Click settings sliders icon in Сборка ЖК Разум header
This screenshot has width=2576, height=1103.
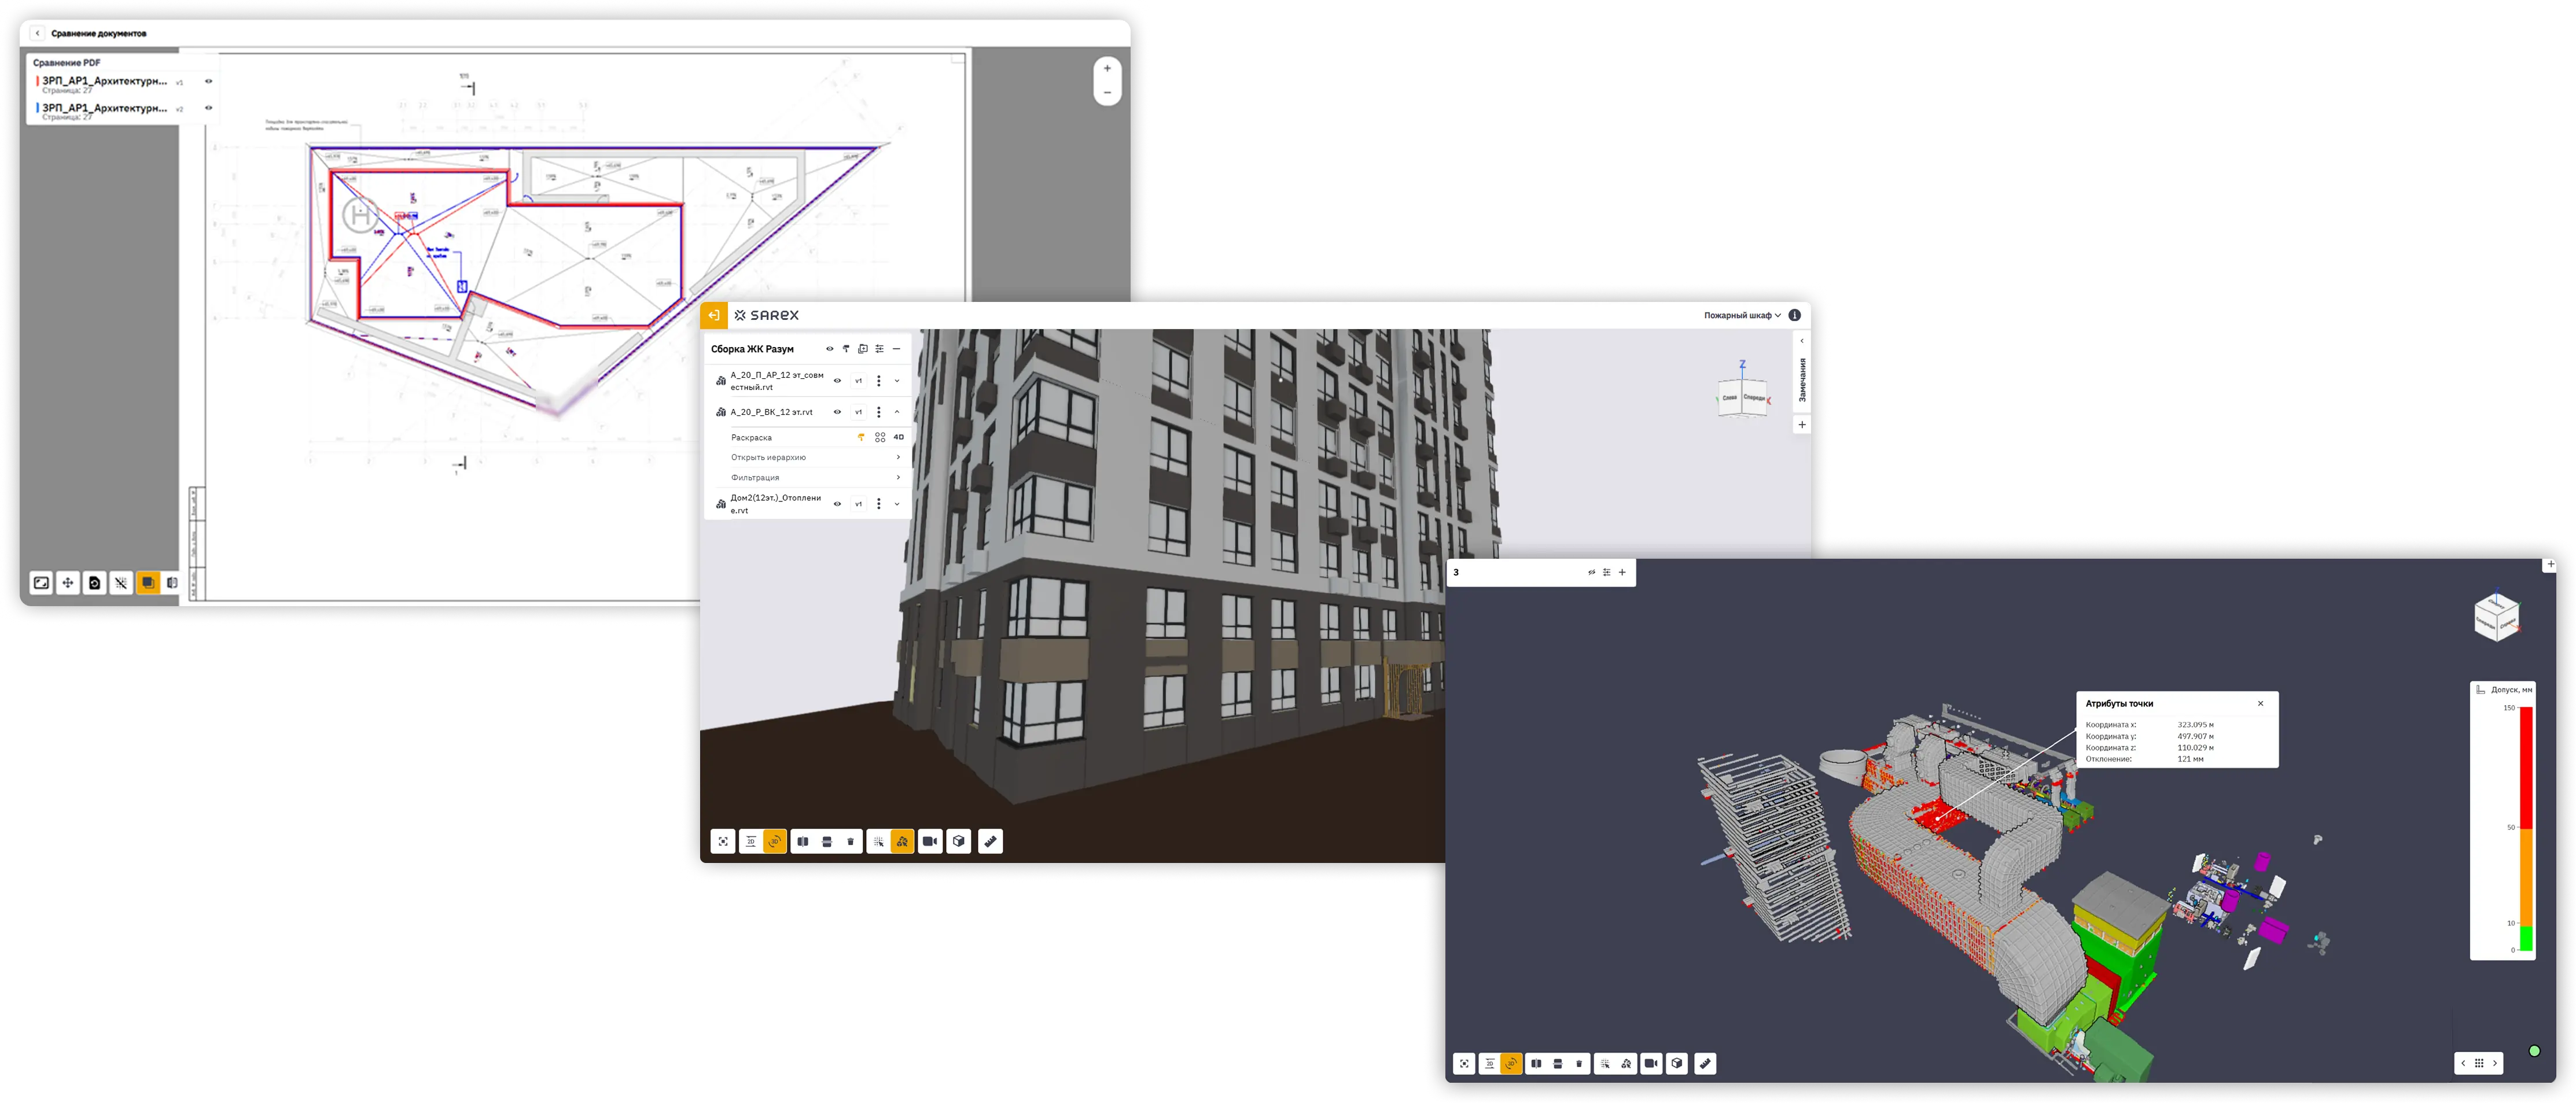(879, 349)
